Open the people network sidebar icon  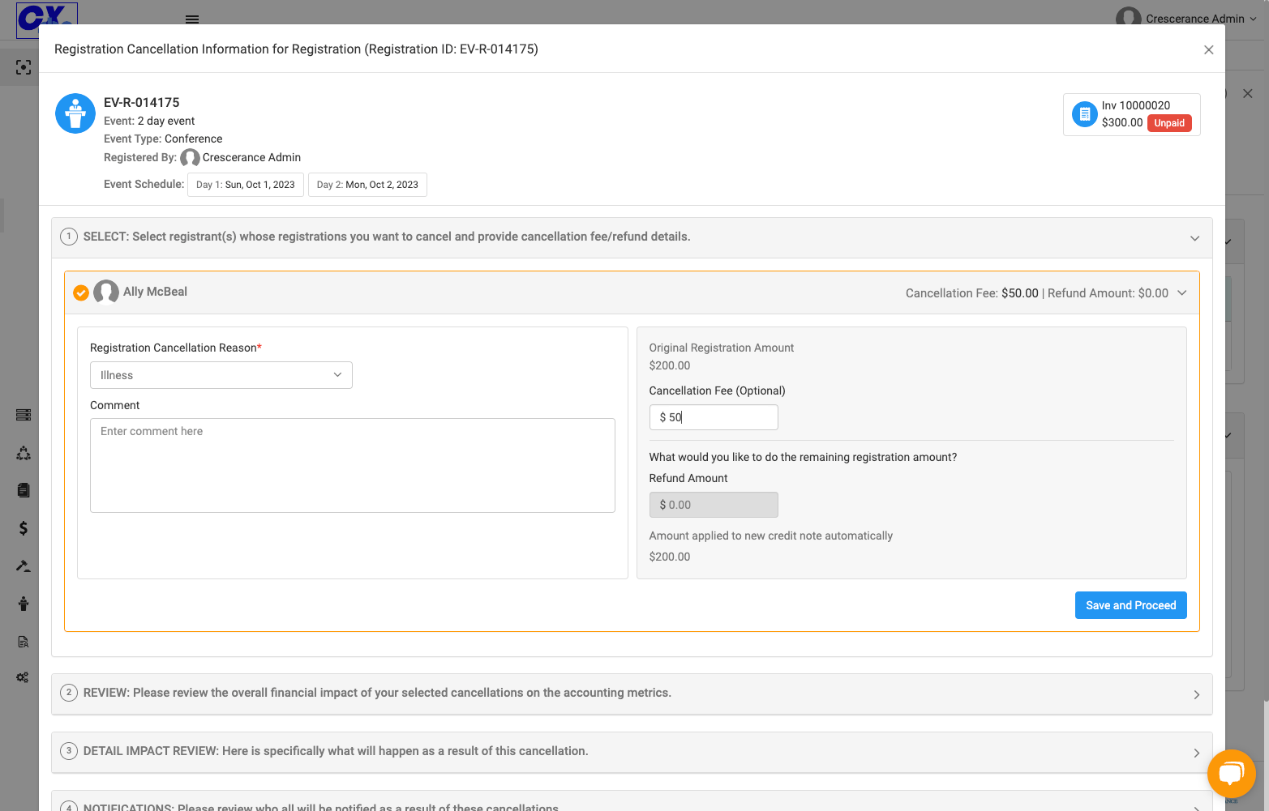24,453
